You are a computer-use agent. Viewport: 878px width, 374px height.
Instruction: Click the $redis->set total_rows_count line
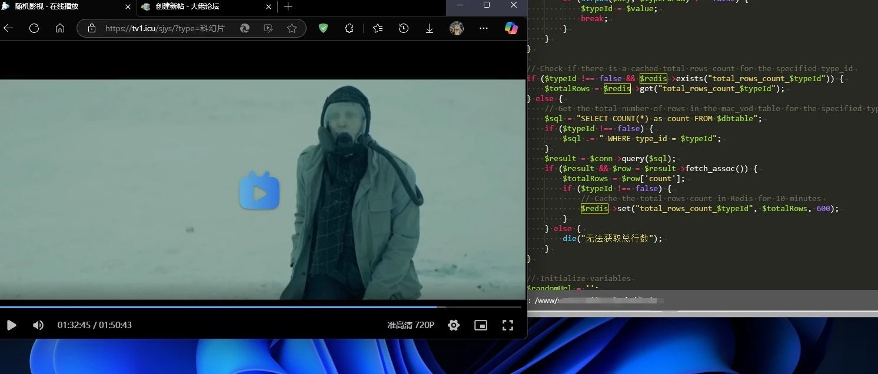tap(710, 208)
